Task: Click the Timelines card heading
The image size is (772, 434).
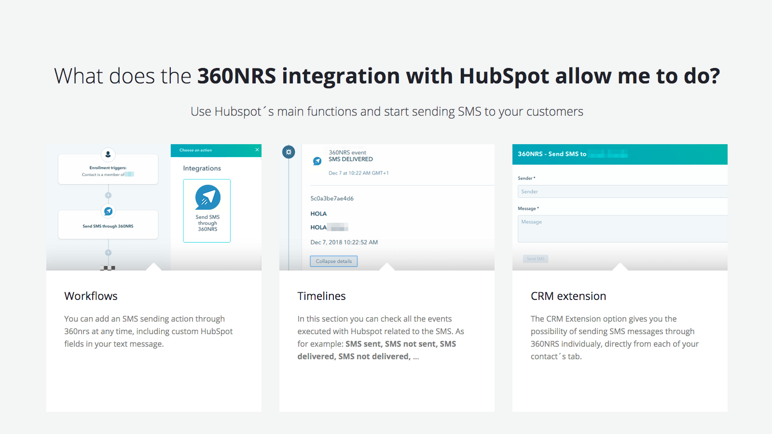Action: (x=321, y=296)
